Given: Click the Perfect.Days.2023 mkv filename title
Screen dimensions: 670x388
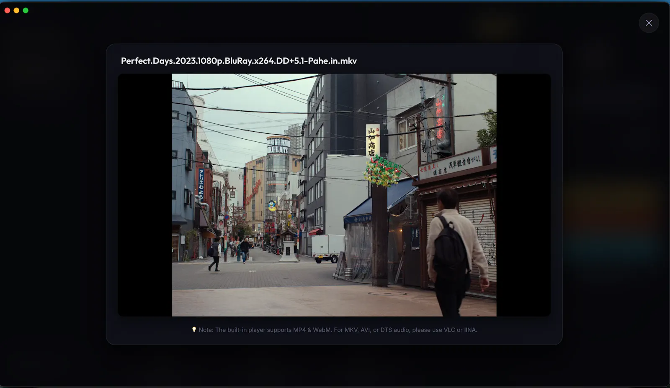Looking at the screenshot, I should tap(239, 61).
